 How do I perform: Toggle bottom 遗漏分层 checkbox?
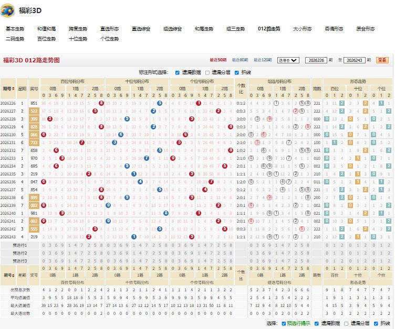tap(346, 323)
